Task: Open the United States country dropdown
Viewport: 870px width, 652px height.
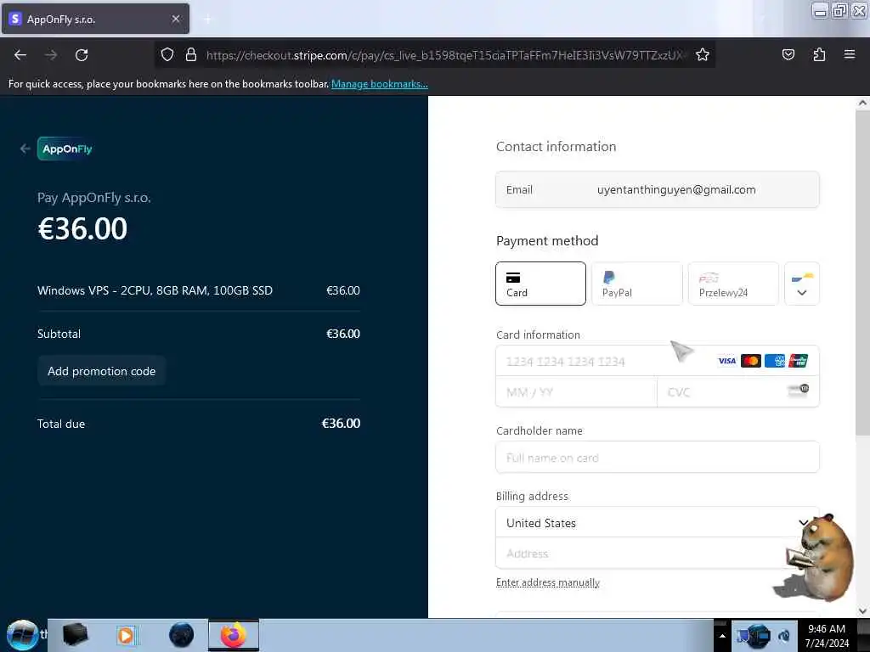Action: (658, 523)
